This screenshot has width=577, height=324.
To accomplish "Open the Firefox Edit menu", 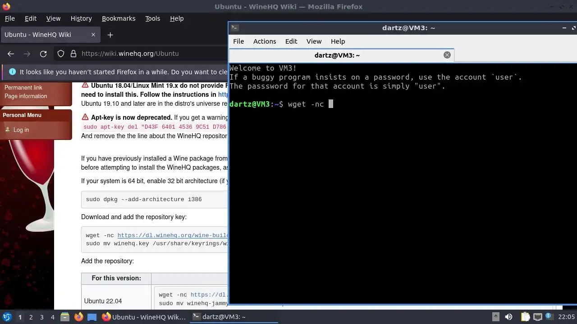I will tap(31, 18).
